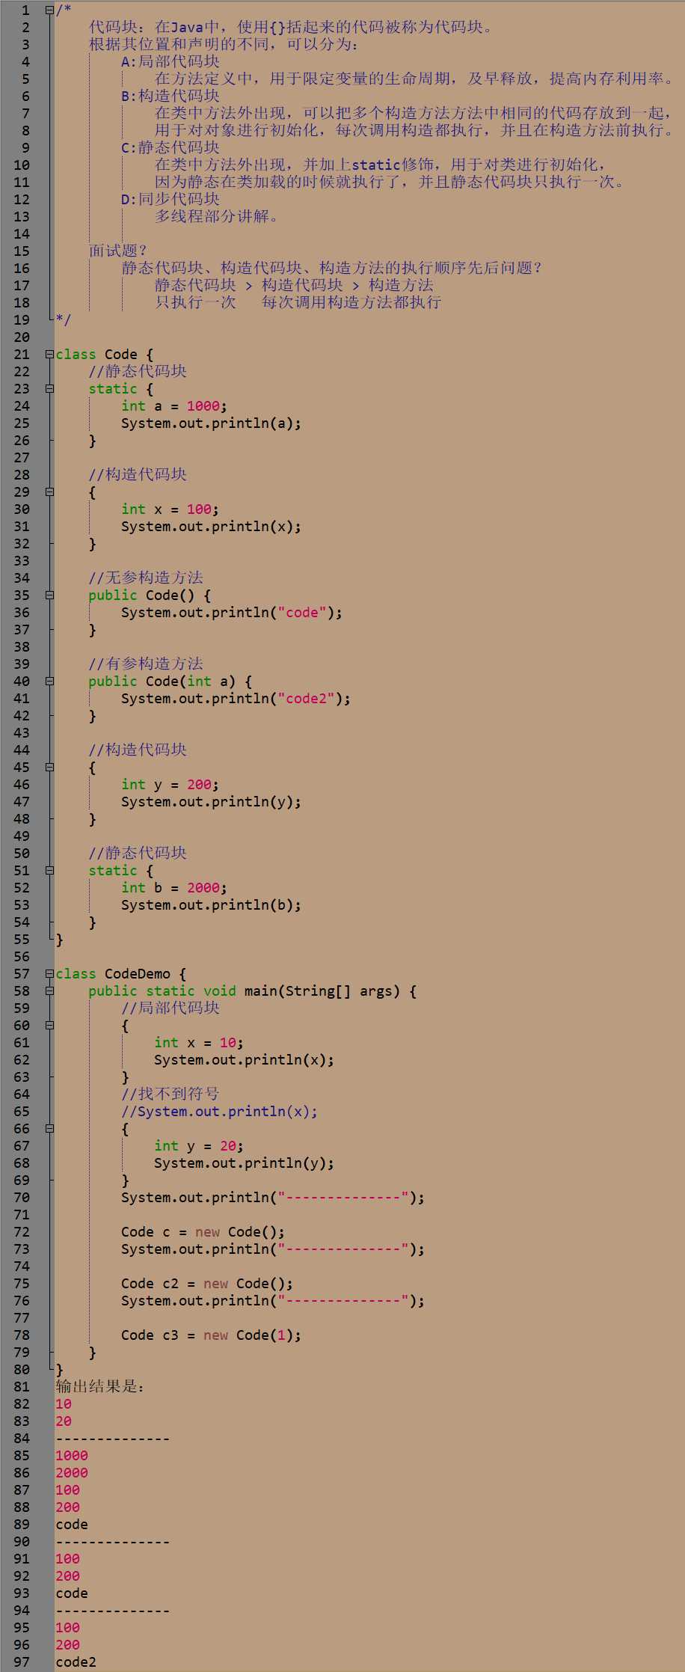Click the line 'int b = 2000;'
Image resolution: width=685 pixels, height=1672 pixels.
click(x=174, y=888)
